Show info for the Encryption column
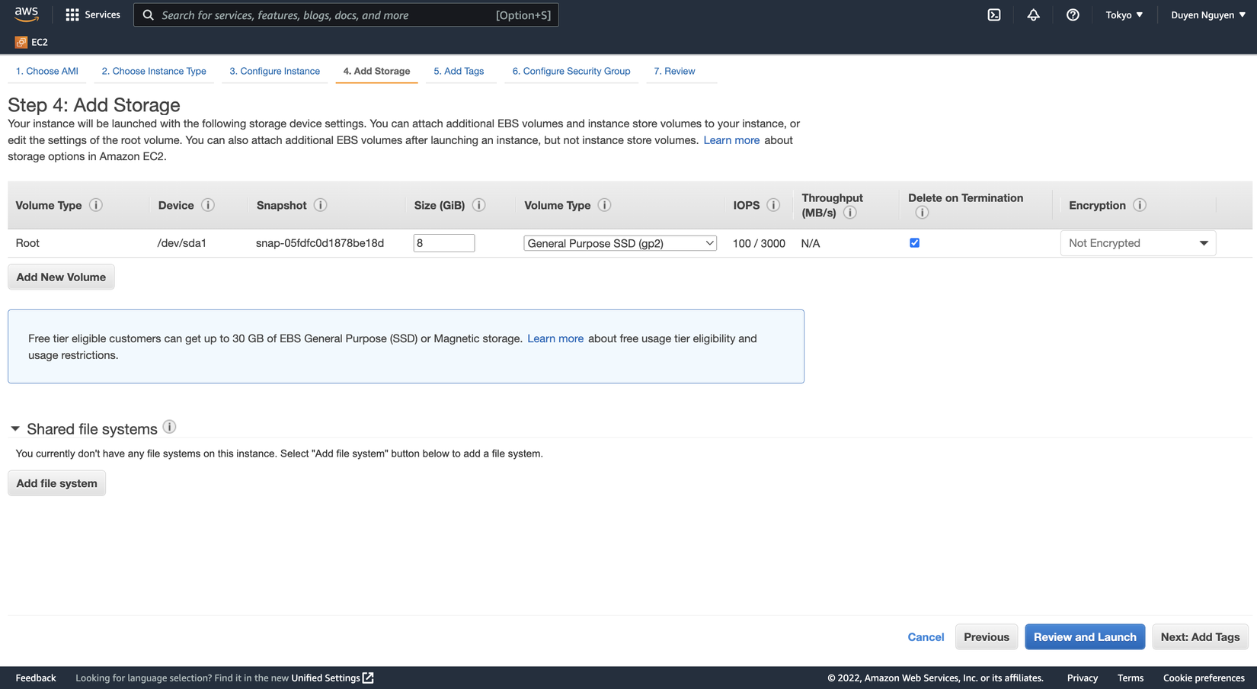Image resolution: width=1257 pixels, height=689 pixels. click(1140, 205)
